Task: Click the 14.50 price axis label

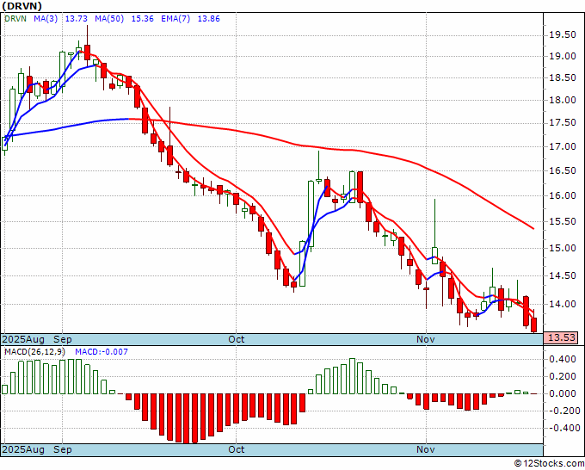Action: click(563, 275)
